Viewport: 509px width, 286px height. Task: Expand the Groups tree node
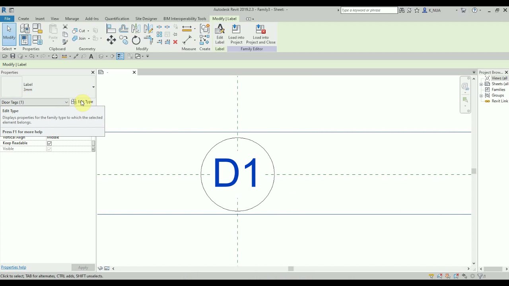(481, 96)
